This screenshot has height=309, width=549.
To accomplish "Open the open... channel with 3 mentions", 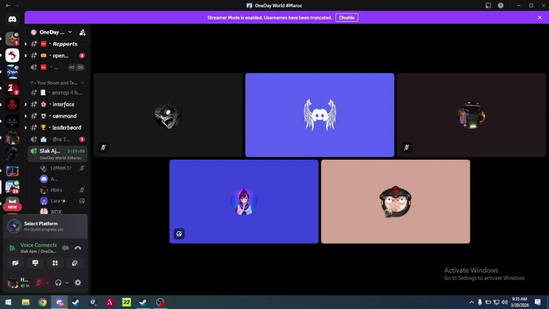I will [57, 55].
